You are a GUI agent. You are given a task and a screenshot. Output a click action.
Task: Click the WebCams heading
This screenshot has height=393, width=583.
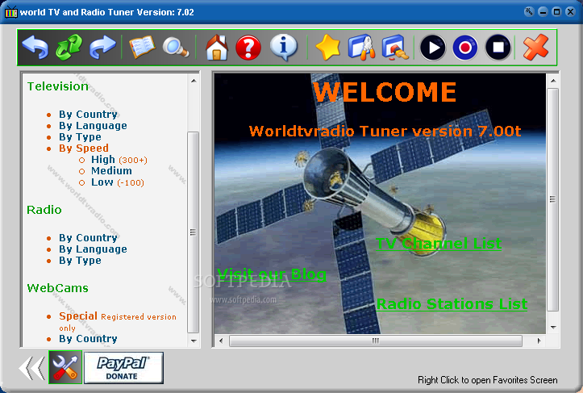(57, 288)
